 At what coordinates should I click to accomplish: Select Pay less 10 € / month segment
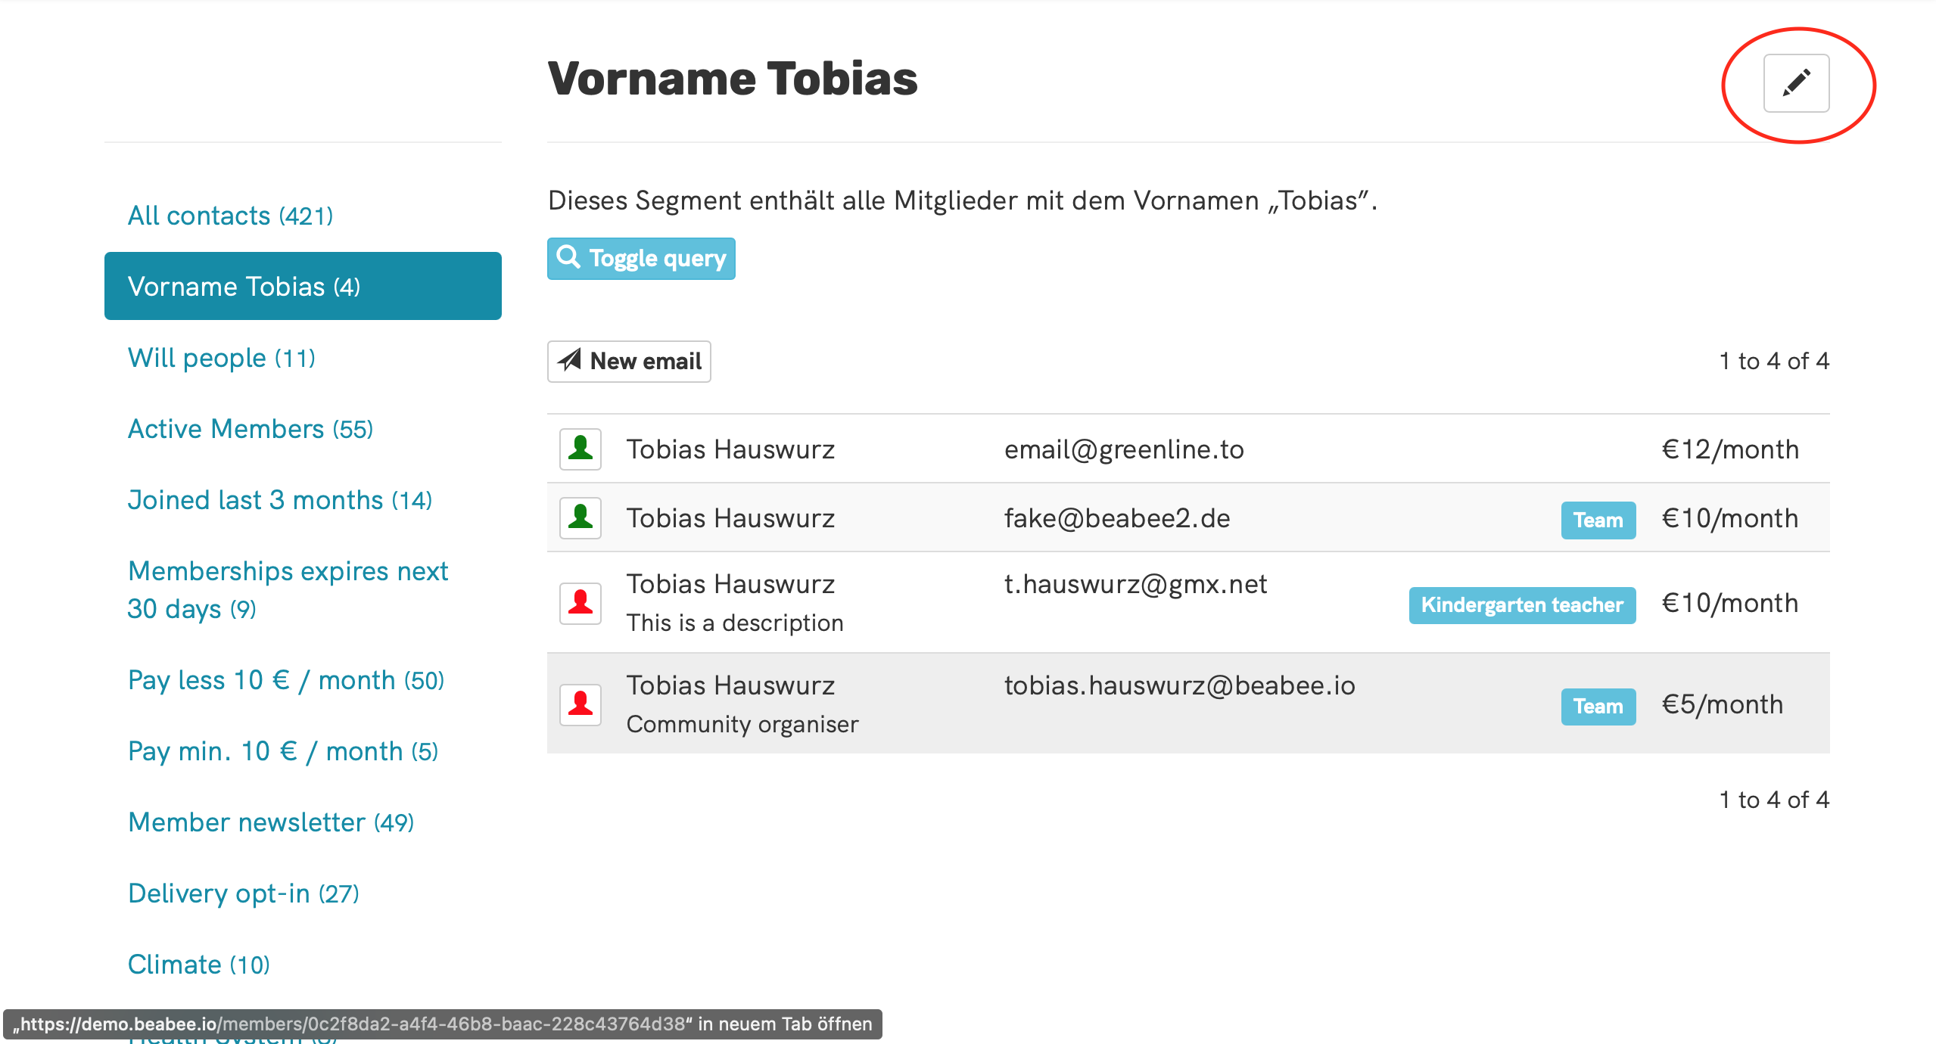[x=285, y=681]
